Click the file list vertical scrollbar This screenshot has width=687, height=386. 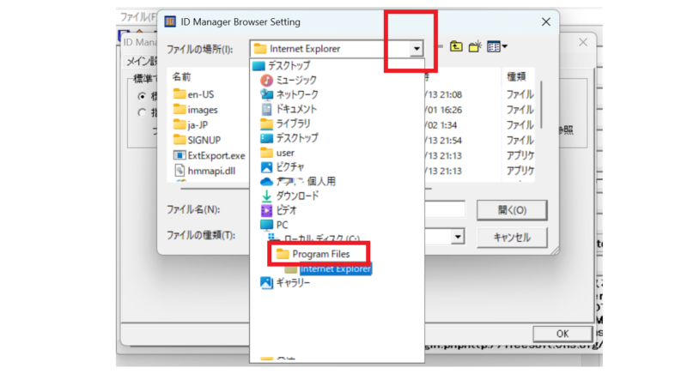(542, 105)
